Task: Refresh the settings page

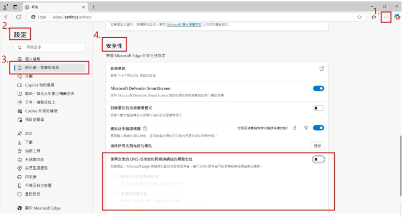Action: [x=19, y=17]
